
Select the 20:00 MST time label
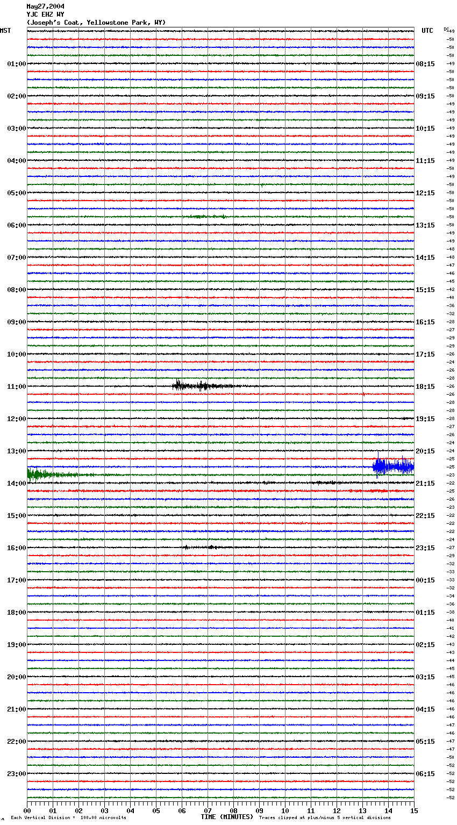(17, 677)
